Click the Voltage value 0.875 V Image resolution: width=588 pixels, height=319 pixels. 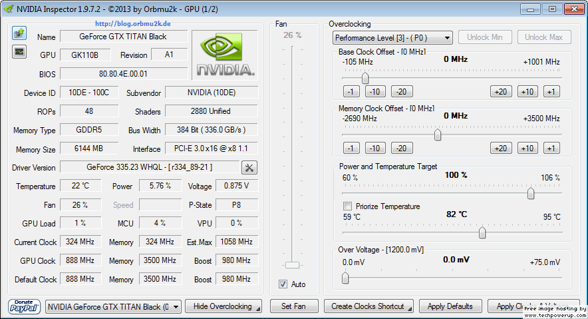(x=237, y=186)
